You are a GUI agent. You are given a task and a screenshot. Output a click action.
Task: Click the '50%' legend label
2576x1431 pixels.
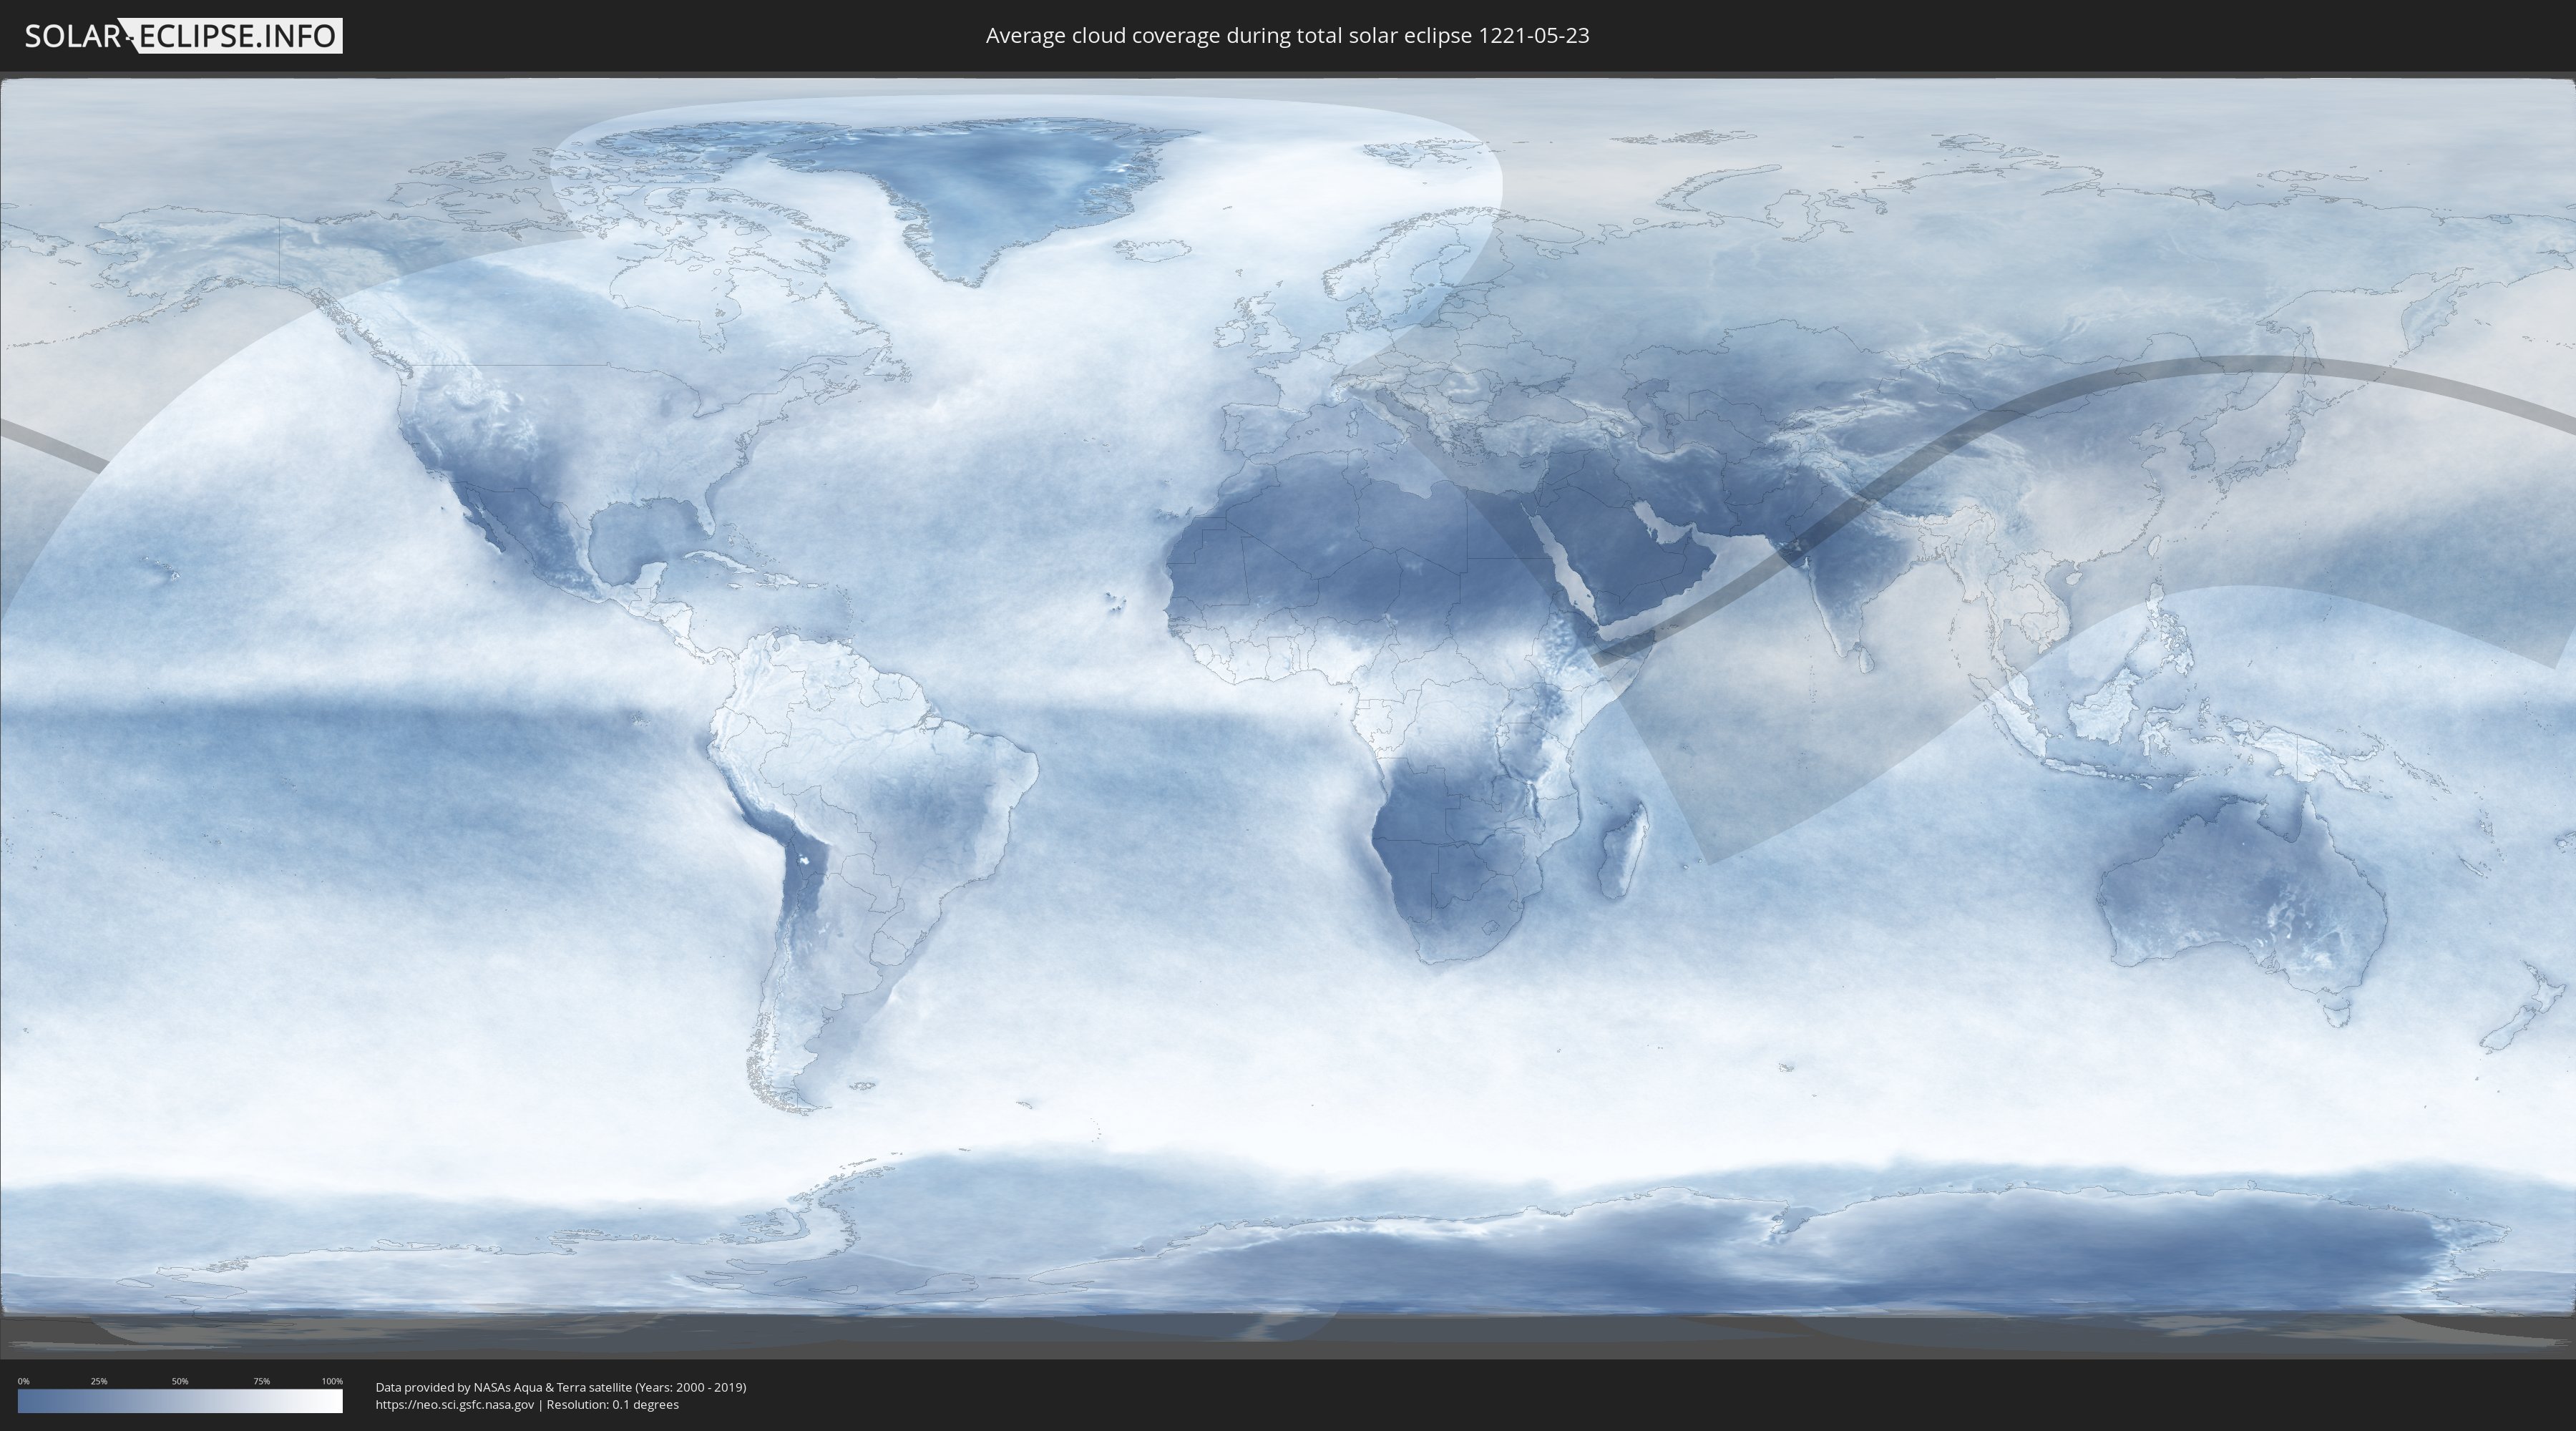tap(180, 1381)
